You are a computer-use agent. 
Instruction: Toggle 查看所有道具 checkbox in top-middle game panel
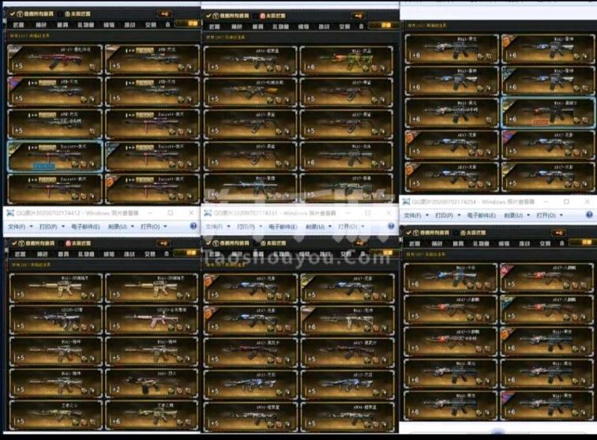208,16
